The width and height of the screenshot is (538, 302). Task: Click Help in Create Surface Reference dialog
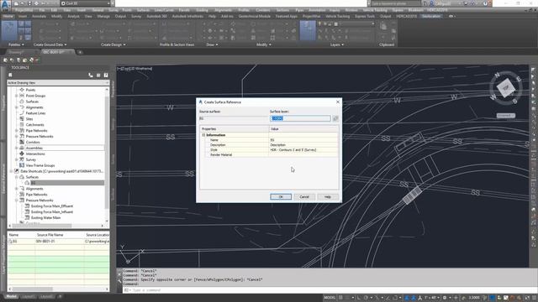coord(328,197)
